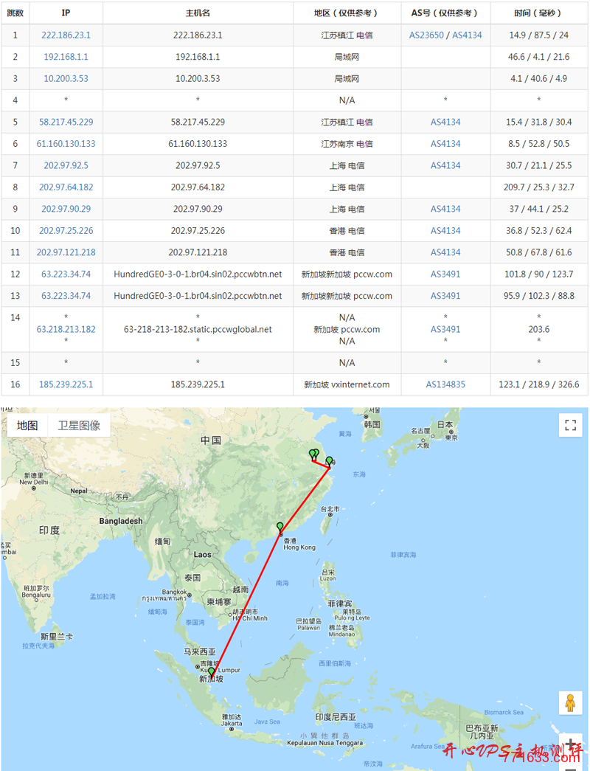
Task: Click the 10.200.3.53 local network IP link
Action: pyautogui.click(x=66, y=78)
